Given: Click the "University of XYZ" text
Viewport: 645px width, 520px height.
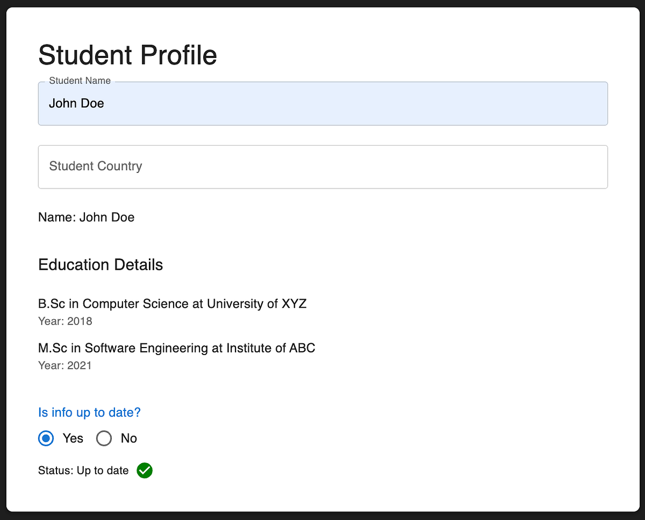Looking at the screenshot, I should click(256, 304).
